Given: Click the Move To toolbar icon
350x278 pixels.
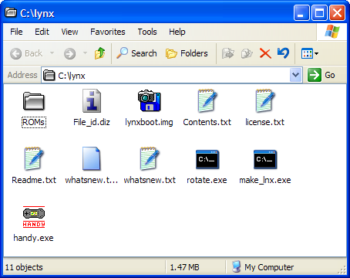Looking at the screenshot, I should pos(227,53).
